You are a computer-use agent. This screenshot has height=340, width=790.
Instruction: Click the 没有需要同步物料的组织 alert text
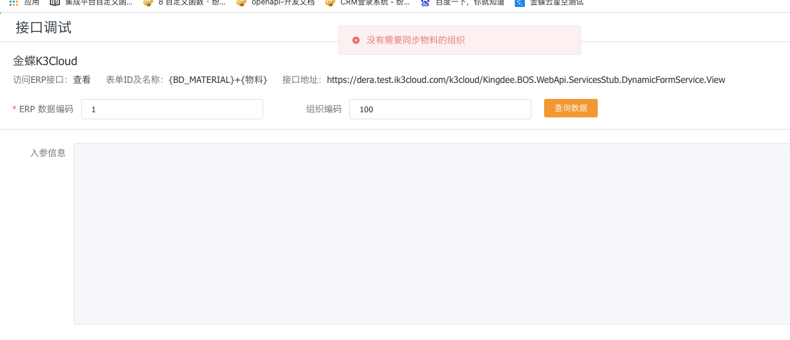coord(416,40)
